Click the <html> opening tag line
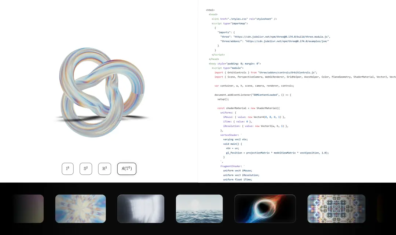The width and height of the screenshot is (396, 235). click(210, 10)
